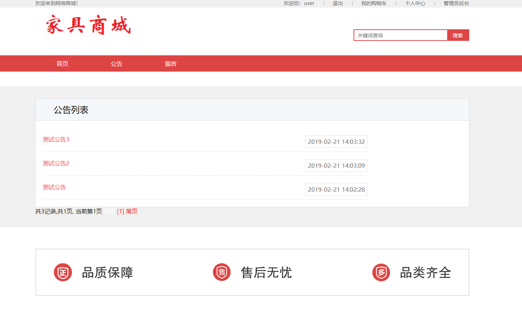Click 退出 to log out
The width and height of the screenshot is (522, 320).
point(337,3)
